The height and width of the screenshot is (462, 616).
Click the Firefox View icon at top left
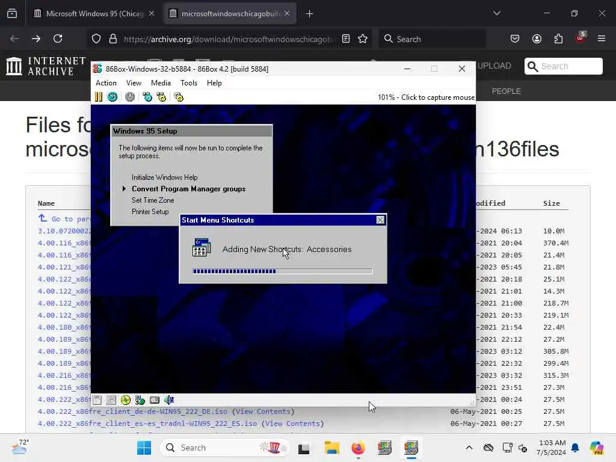click(12, 14)
